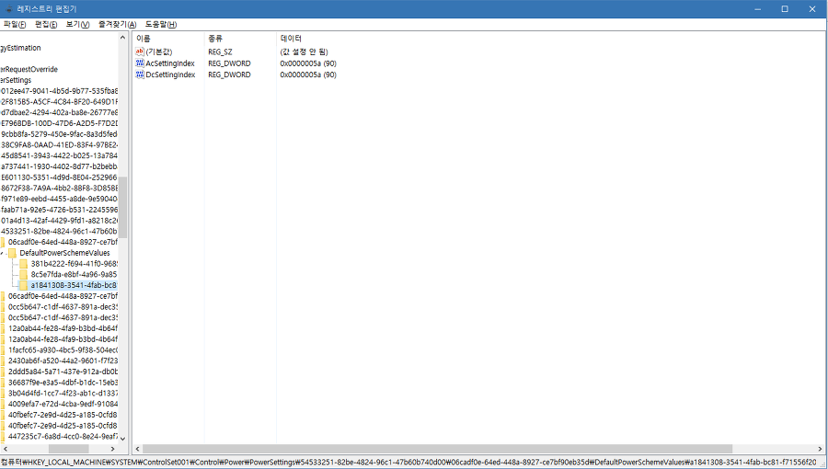
Task: Collapse the DefaultPowerSchemeValues tree node
Action: tap(3, 253)
